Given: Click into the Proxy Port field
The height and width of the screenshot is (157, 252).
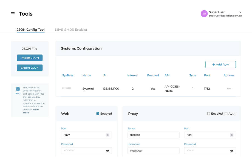Looking at the screenshot, I should [210, 135].
